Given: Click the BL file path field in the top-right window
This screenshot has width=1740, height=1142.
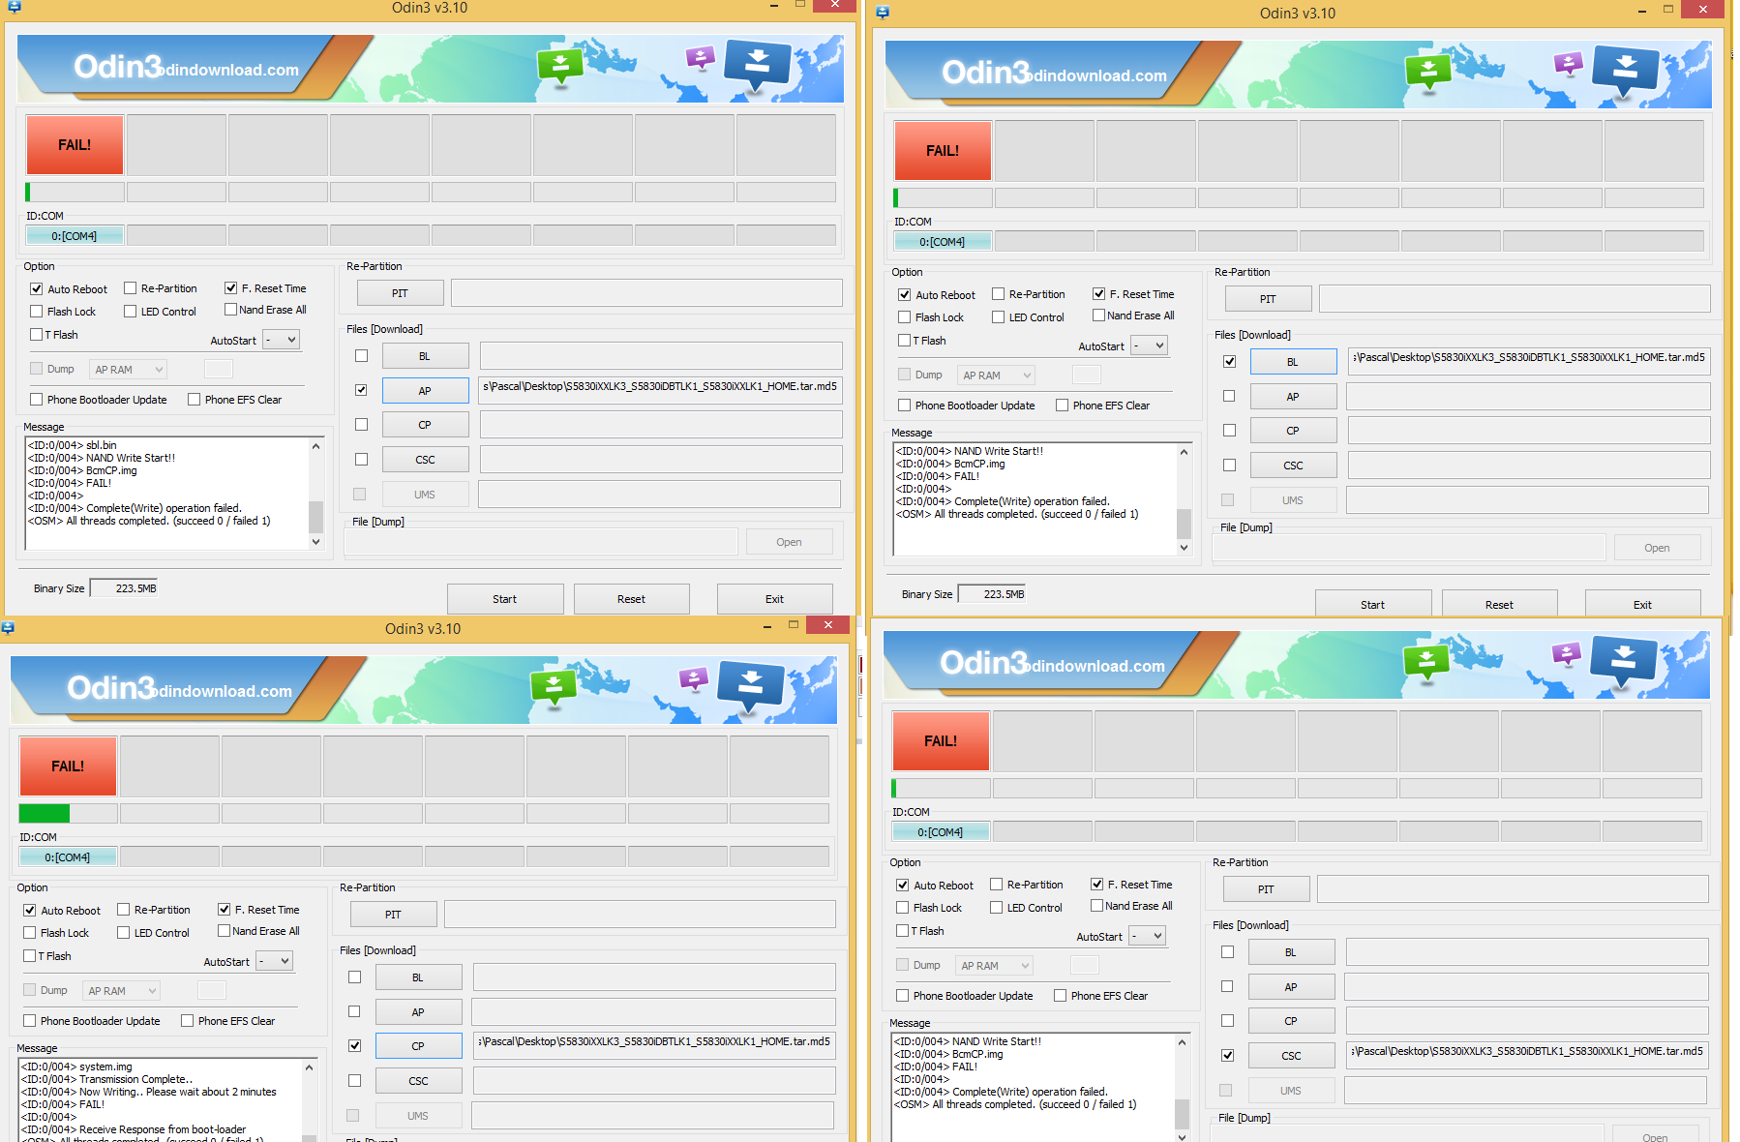Looking at the screenshot, I should (1528, 362).
